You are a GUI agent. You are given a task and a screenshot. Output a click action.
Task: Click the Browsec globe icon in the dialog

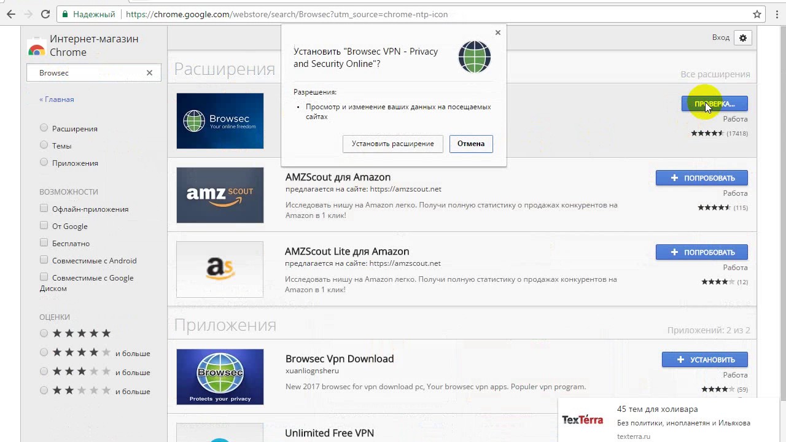pyautogui.click(x=474, y=57)
